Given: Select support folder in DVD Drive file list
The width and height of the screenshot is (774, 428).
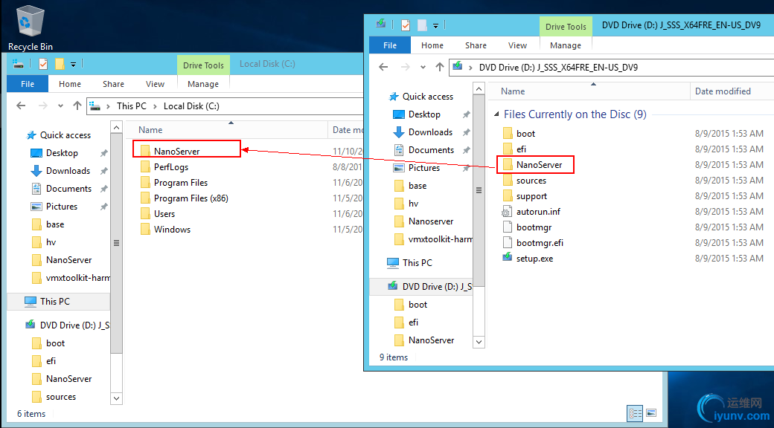Looking at the screenshot, I should (x=531, y=196).
